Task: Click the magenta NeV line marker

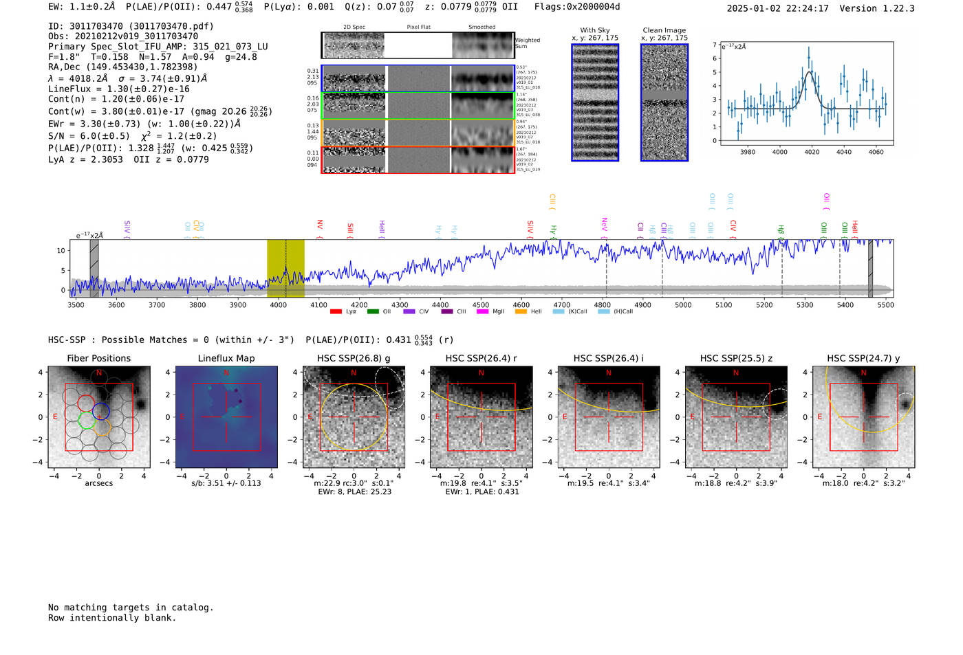Action: [x=605, y=227]
